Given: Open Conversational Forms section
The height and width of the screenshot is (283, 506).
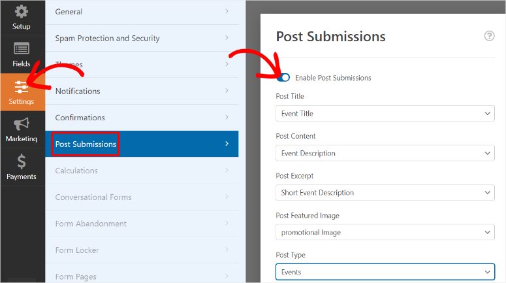Looking at the screenshot, I should (142, 197).
